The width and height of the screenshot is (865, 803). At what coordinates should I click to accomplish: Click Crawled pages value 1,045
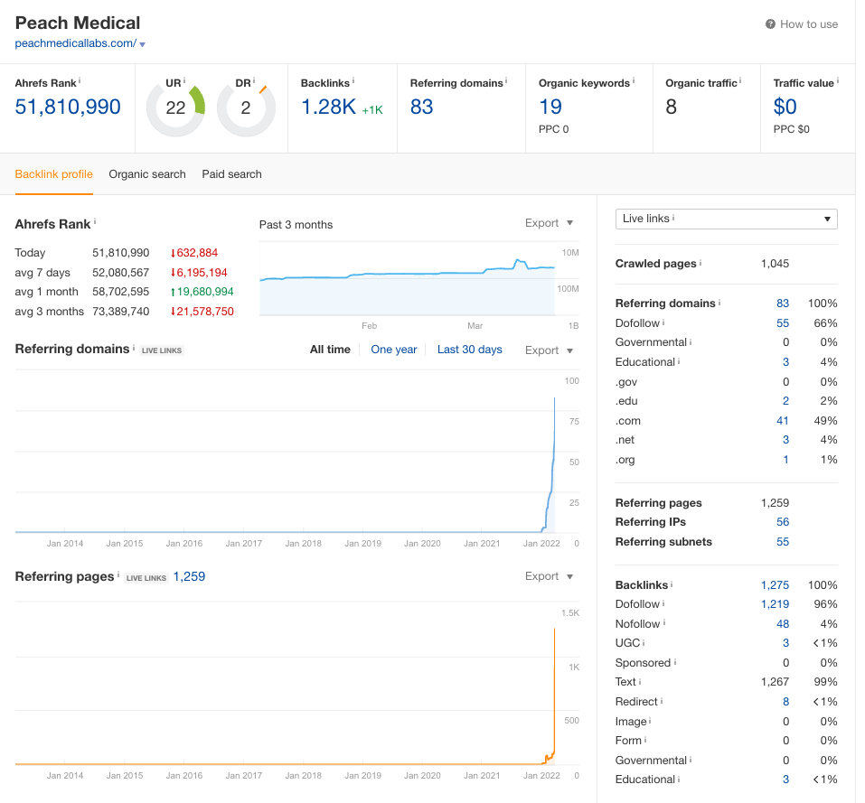[775, 264]
